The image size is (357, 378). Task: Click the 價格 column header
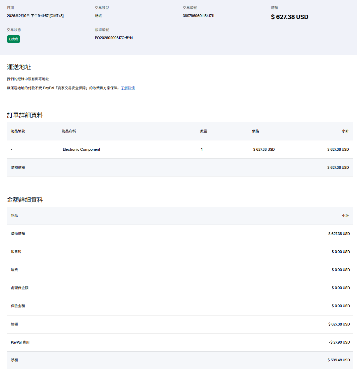click(x=255, y=131)
